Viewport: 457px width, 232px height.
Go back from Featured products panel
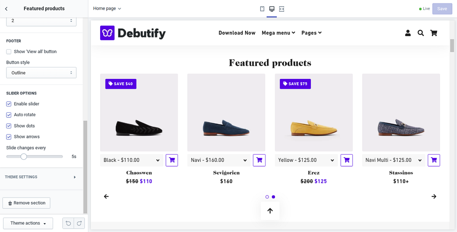[6, 9]
